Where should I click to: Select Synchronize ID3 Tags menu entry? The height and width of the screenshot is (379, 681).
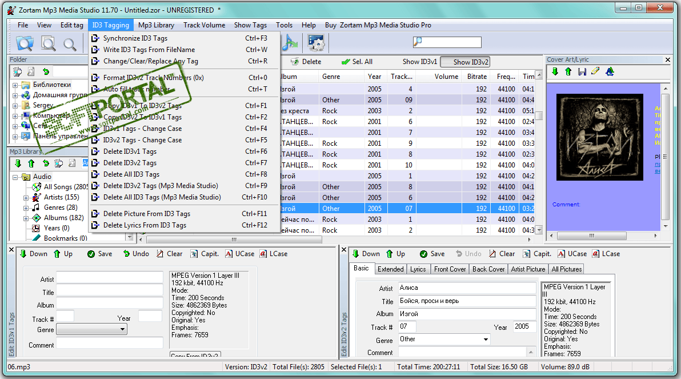[x=185, y=38]
